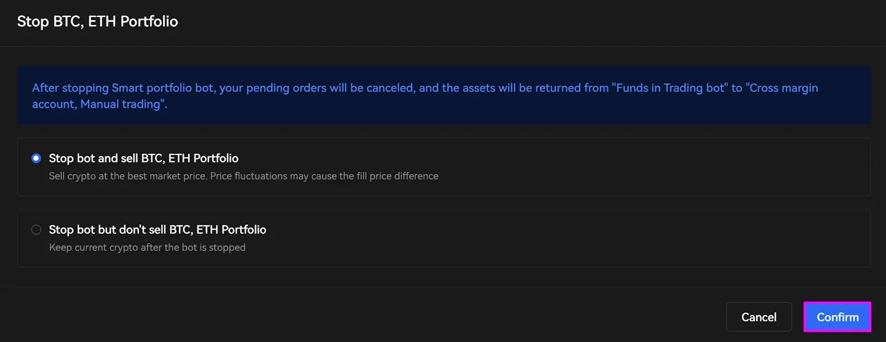Choose the Stop bot but don't sell radio
This screenshot has width=886, height=342.
tap(37, 230)
